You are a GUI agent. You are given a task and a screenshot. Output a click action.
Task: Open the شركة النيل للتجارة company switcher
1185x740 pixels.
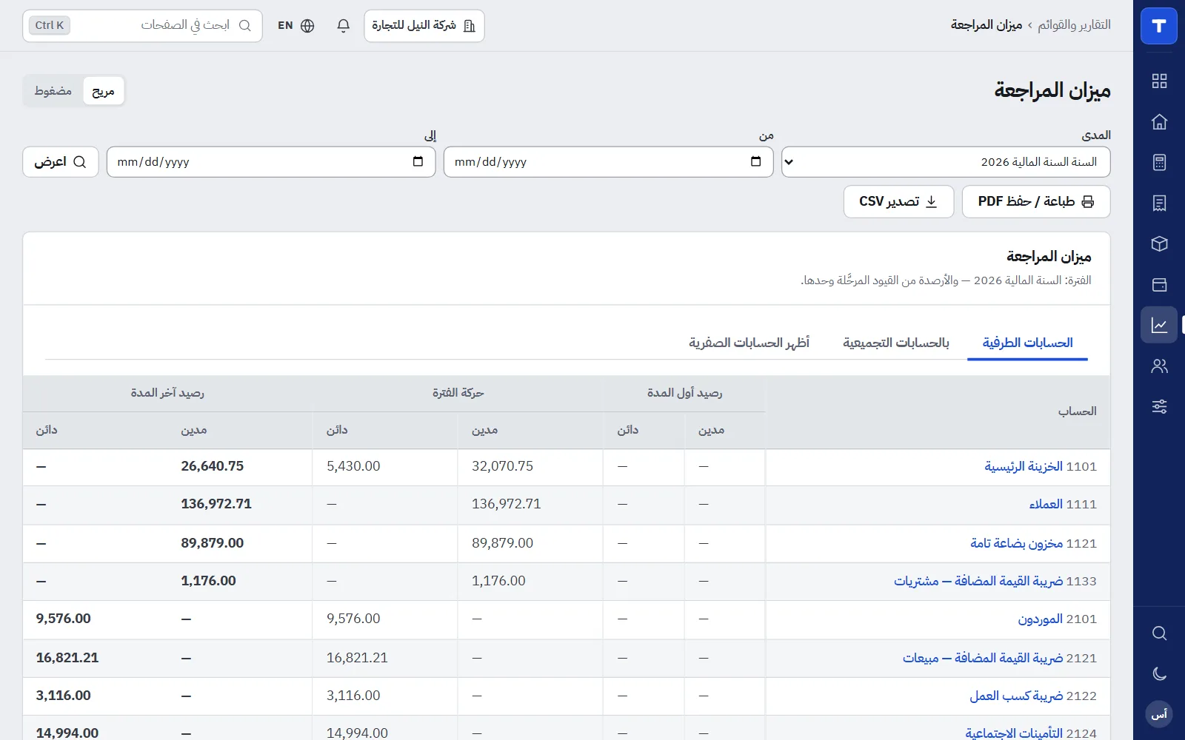[424, 26]
